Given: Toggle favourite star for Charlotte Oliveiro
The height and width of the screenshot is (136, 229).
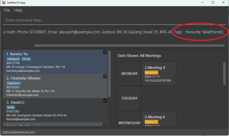Looking at the screenshot, I should click(105, 76).
